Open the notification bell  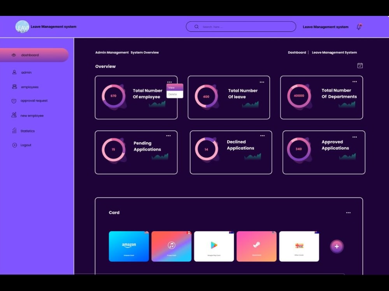[x=358, y=26]
